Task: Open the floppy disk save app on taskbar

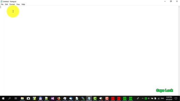Action: [x=40, y=98]
